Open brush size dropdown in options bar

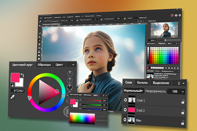click(x=75, y=20)
